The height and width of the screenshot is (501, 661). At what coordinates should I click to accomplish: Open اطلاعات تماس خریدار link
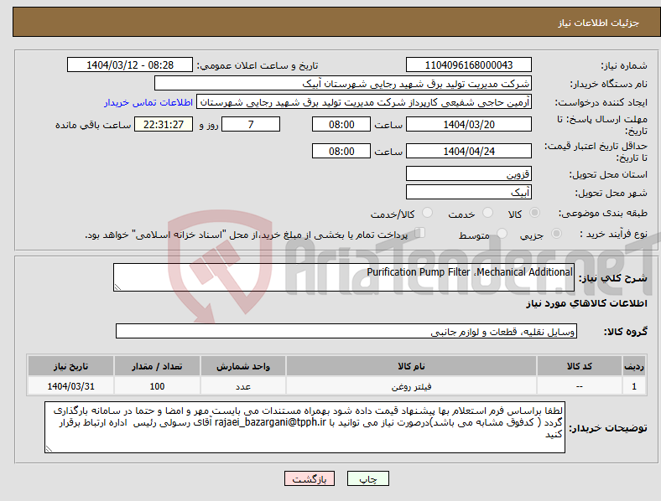click(x=148, y=102)
